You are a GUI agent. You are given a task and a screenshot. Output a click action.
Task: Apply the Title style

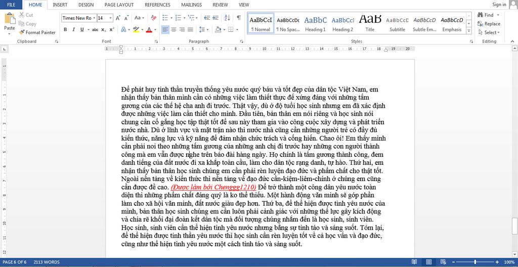point(370,23)
